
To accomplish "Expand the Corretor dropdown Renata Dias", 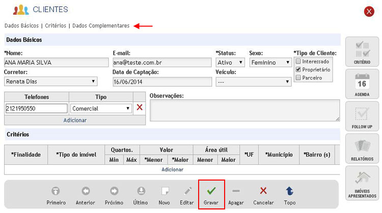I will coord(50,81).
